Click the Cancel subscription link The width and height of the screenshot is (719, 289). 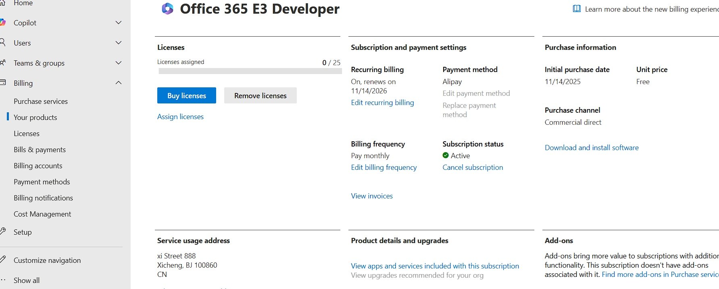(473, 167)
